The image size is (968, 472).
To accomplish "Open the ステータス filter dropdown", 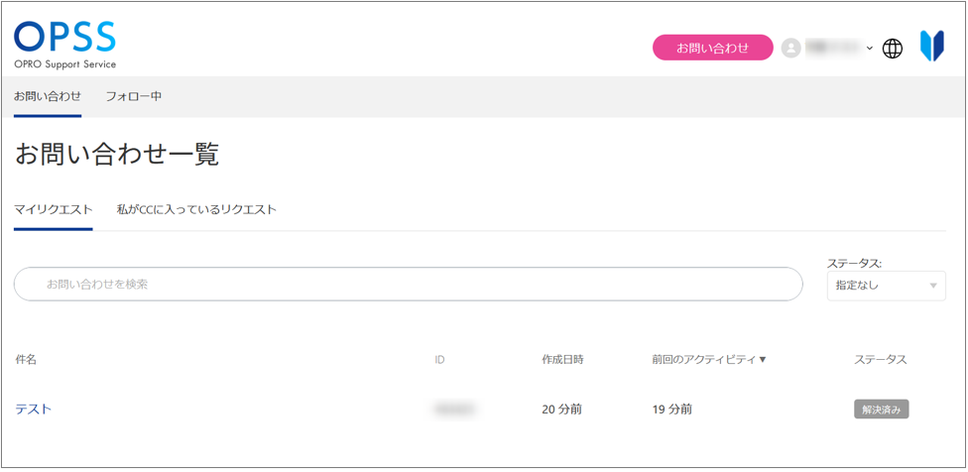I will click(x=886, y=286).
